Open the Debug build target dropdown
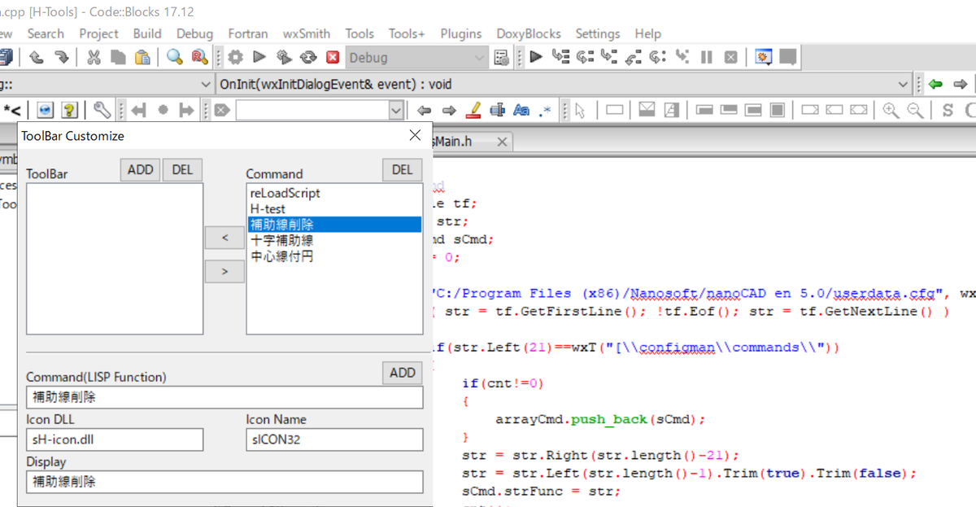 [417, 58]
